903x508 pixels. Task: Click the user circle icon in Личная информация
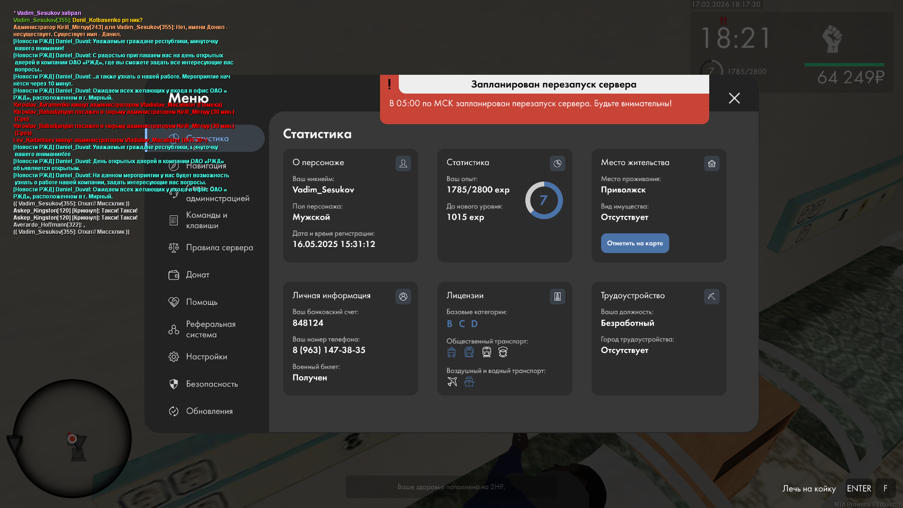point(403,296)
